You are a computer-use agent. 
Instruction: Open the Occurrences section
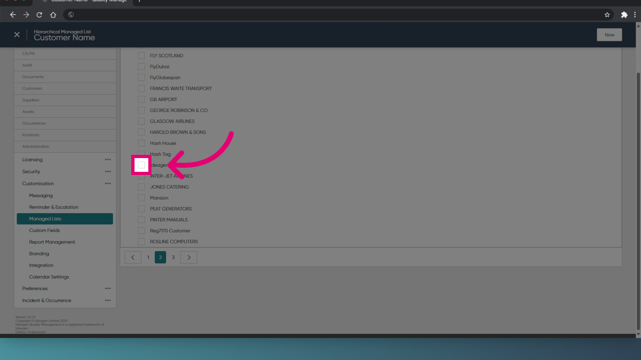pos(65,123)
